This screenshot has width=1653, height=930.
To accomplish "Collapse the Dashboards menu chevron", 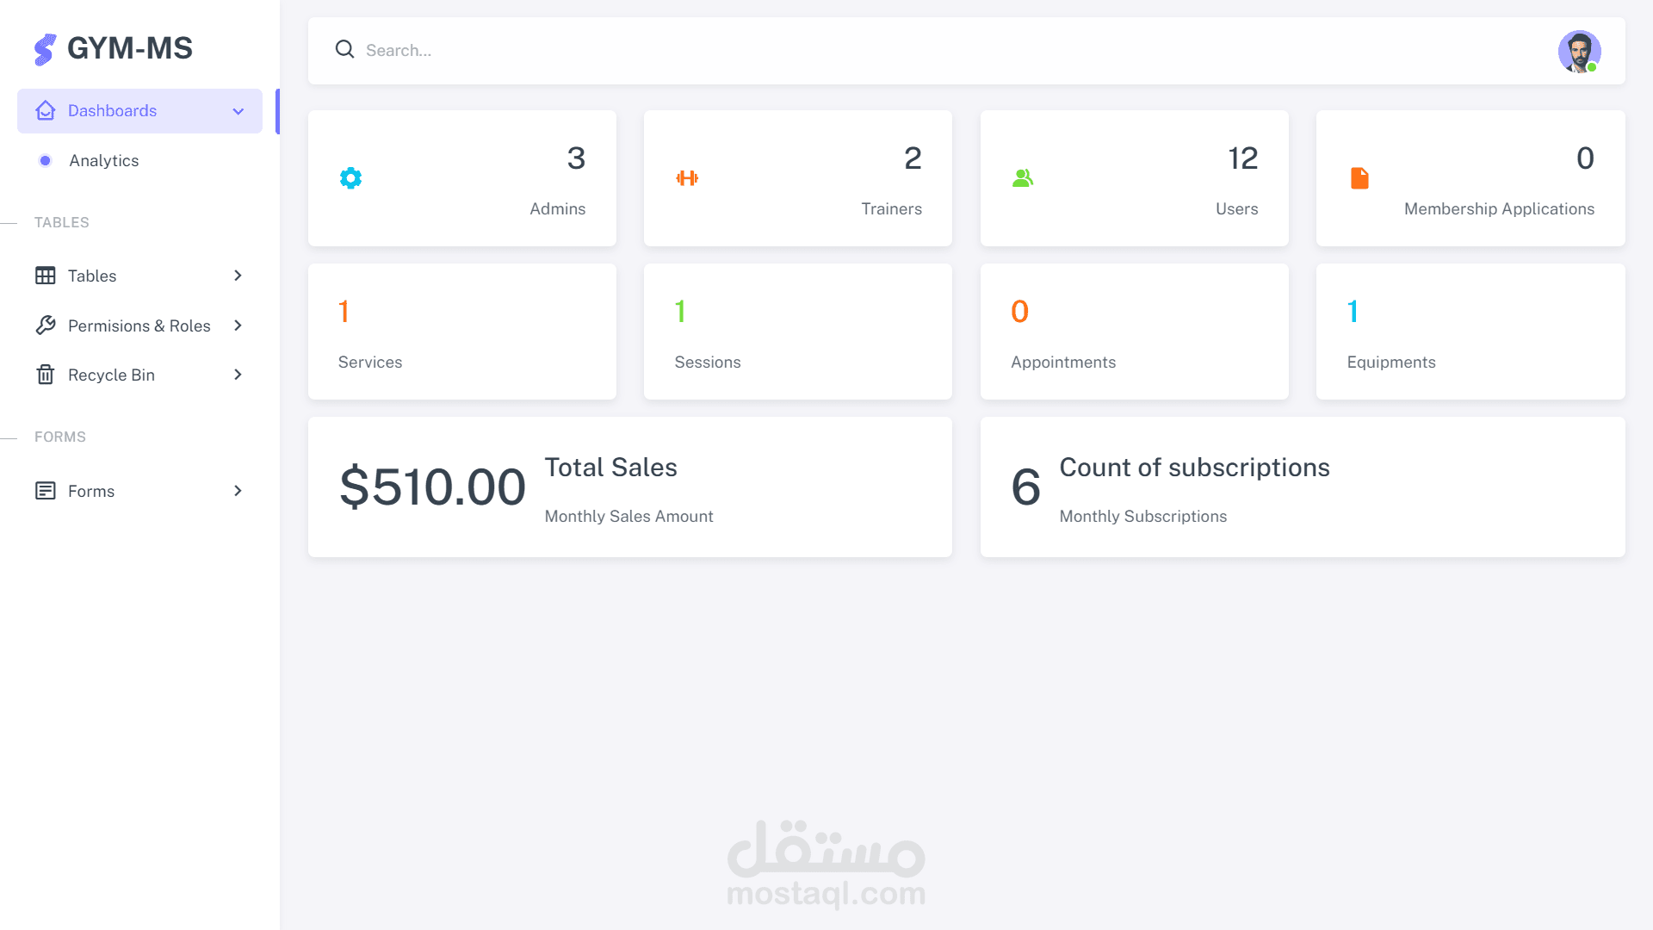I will [x=238, y=111].
